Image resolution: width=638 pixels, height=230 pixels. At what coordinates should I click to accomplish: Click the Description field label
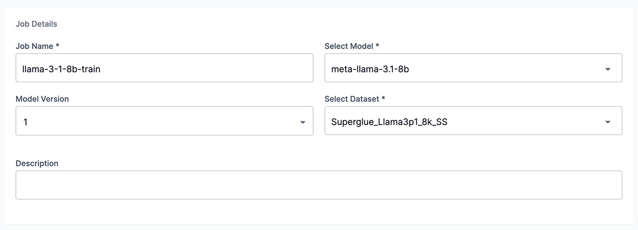pos(37,163)
